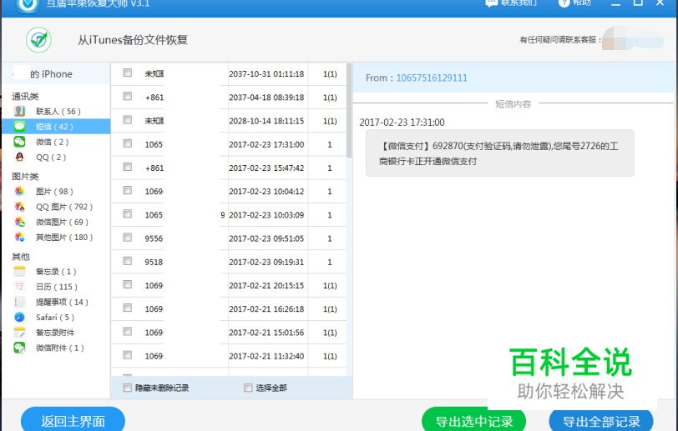
Task: Open the Notes (备忘录) icon
Action: (x=19, y=271)
